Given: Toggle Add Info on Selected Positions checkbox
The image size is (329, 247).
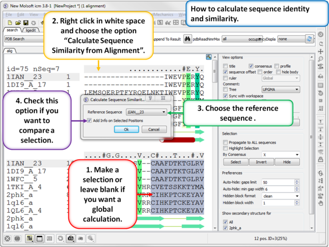Looking at the screenshot, I should click(89, 121).
